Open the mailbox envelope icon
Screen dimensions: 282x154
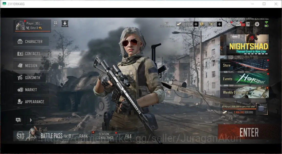pos(238,24)
